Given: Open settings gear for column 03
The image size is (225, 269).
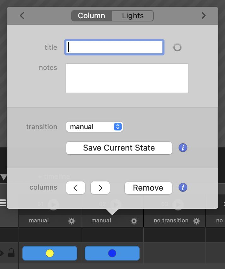Looking at the screenshot, I should (x=196, y=221).
